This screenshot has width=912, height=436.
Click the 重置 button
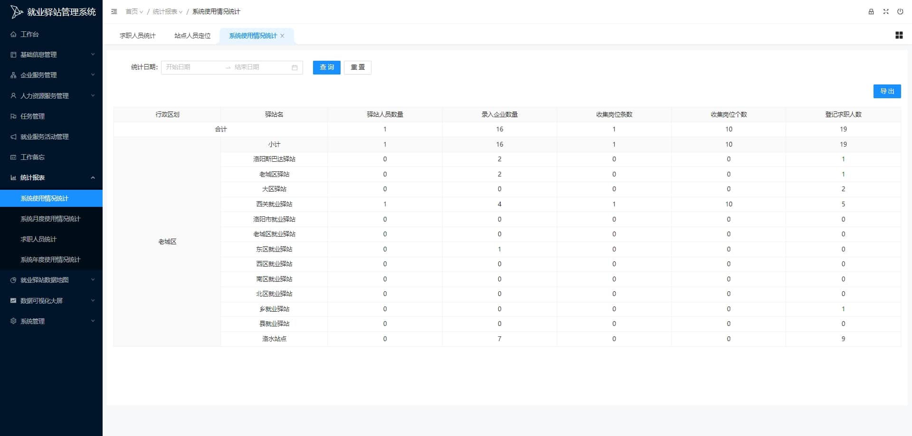[358, 67]
